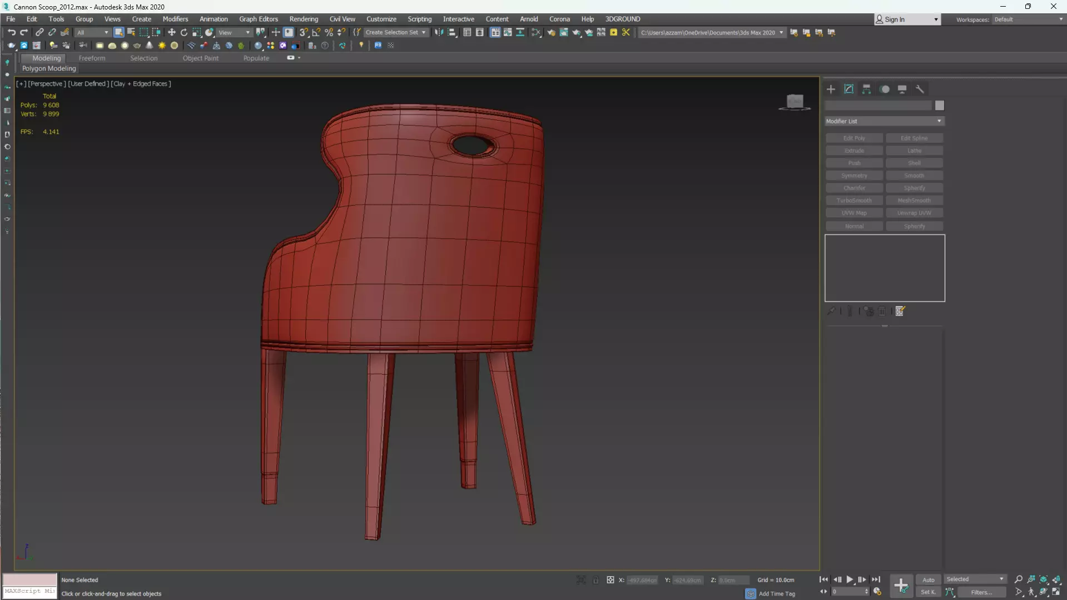Click the Configure Modifier Sets icon
The width and height of the screenshot is (1067, 600).
click(x=900, y=311)
